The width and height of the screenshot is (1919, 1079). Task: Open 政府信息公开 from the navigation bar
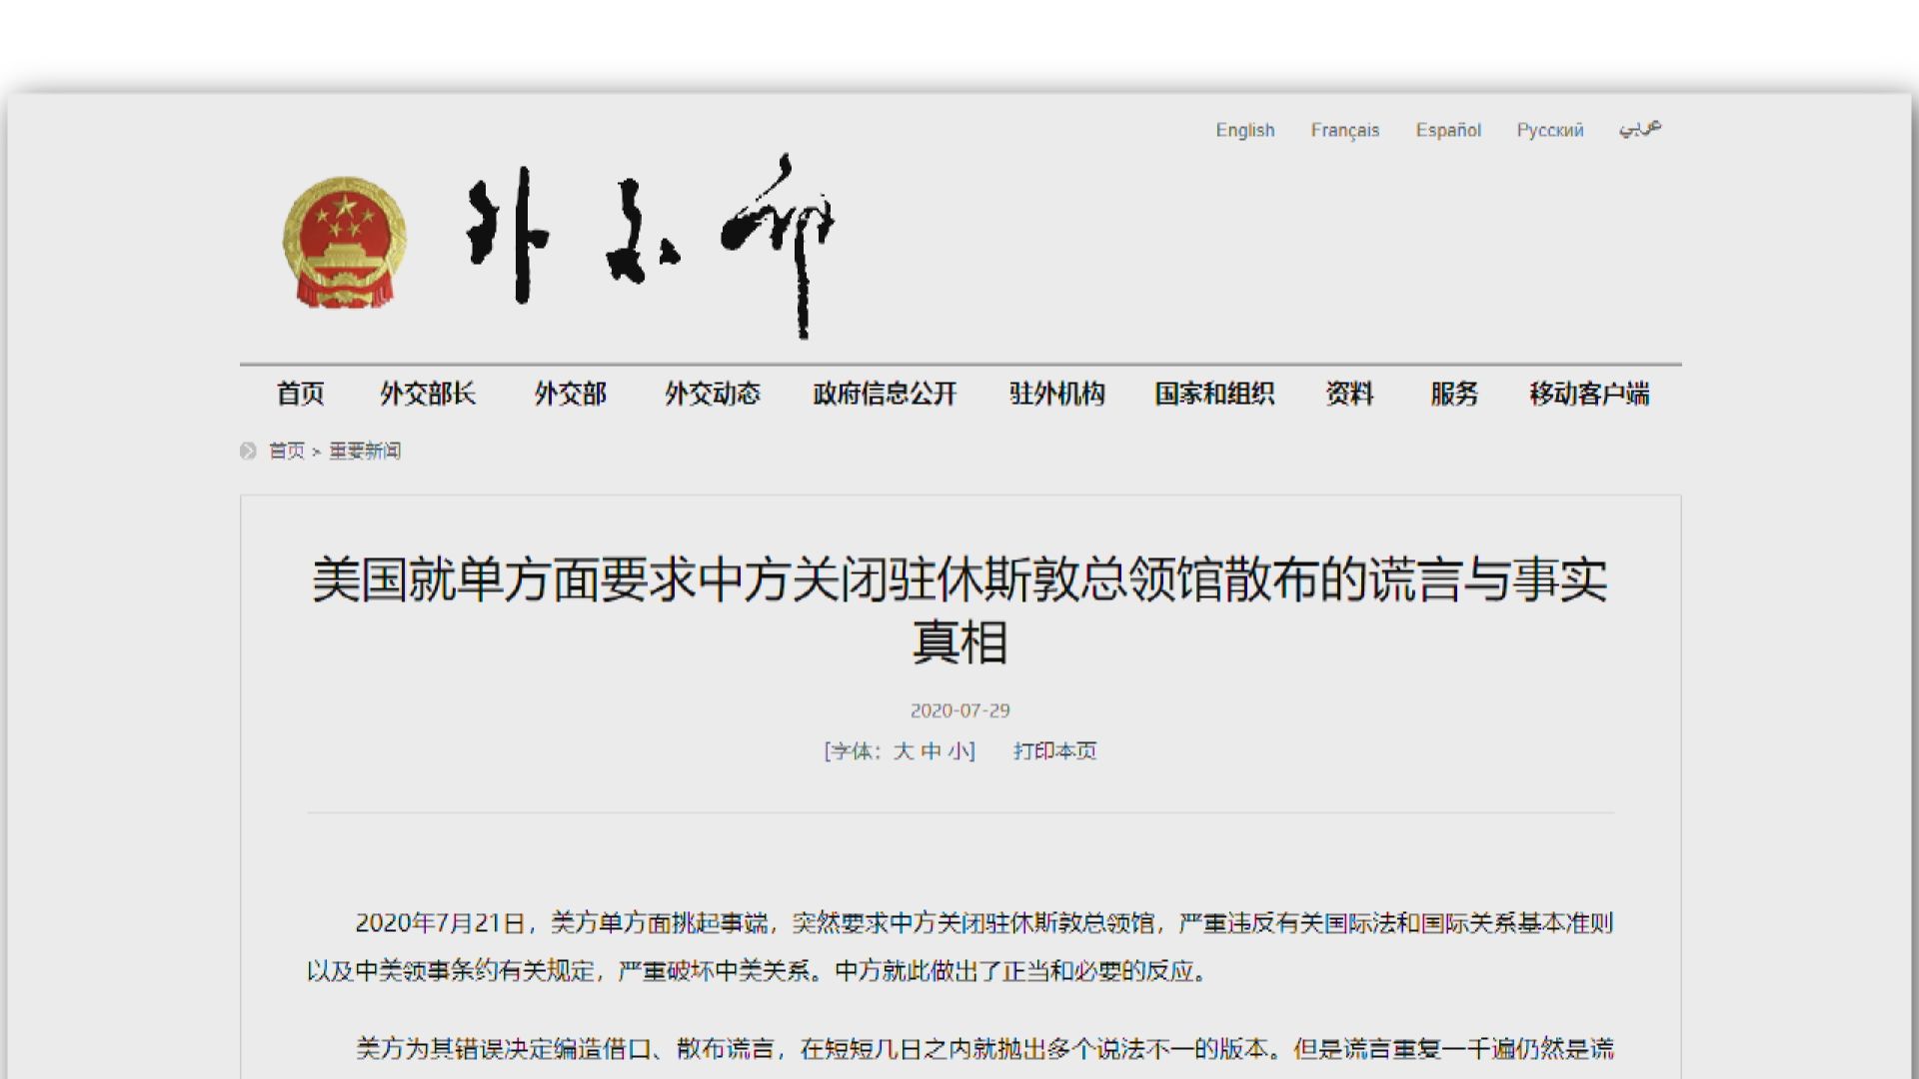click(x=884, y=394)
